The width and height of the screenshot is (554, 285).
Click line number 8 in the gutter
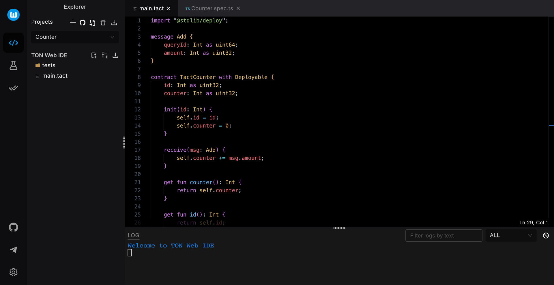(139, 77)
